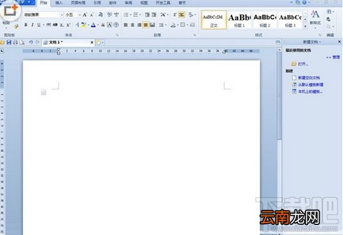343x235 pixels.
Task: Switch to the 页面布局 ribbon tab
Action: tap(78, 2)
